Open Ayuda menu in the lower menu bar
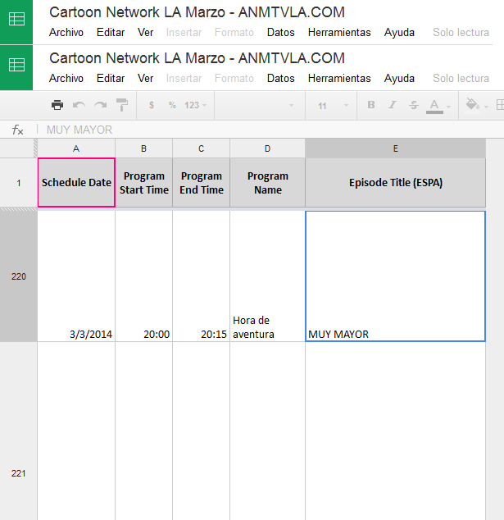This screenshot has width=504, height=520. 399,78
